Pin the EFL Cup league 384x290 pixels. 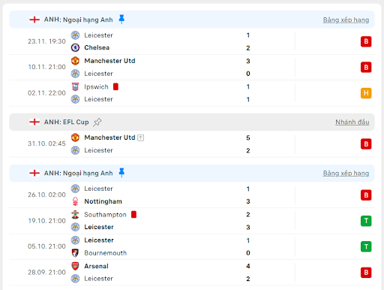[x=97, y=122]
